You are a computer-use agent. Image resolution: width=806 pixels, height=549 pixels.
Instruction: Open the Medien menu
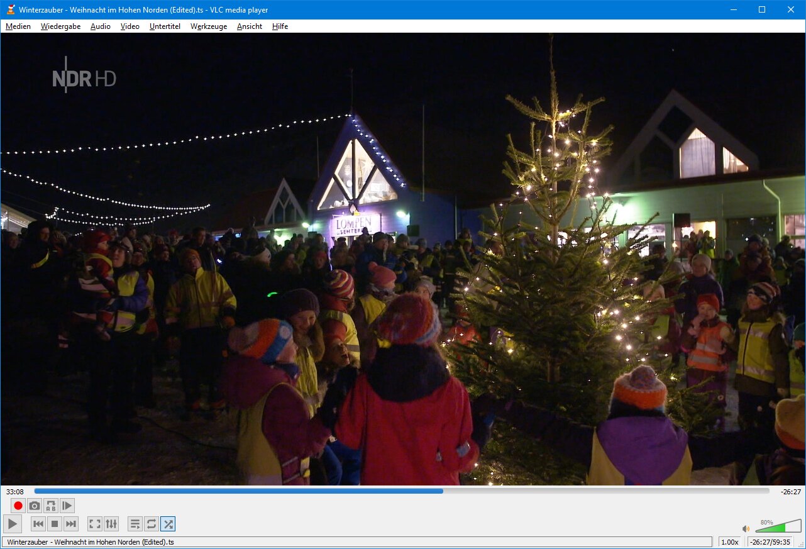pyautogui.click(x=18, y=26)
